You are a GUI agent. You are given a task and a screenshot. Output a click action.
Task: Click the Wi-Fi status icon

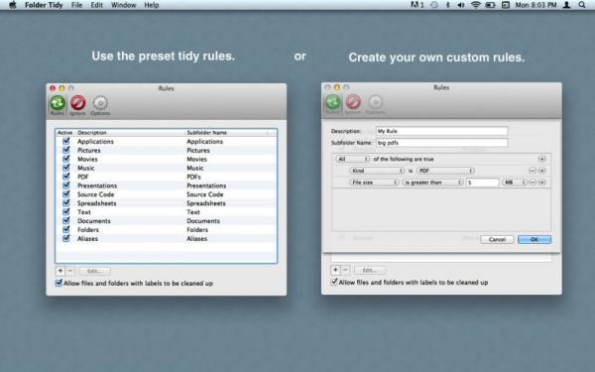click(475, 5)
